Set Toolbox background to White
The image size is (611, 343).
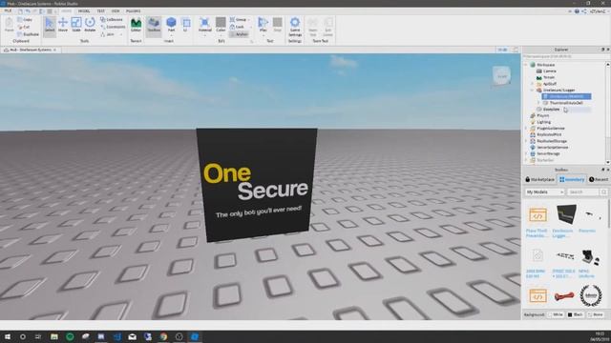click(x=556, y=314)
